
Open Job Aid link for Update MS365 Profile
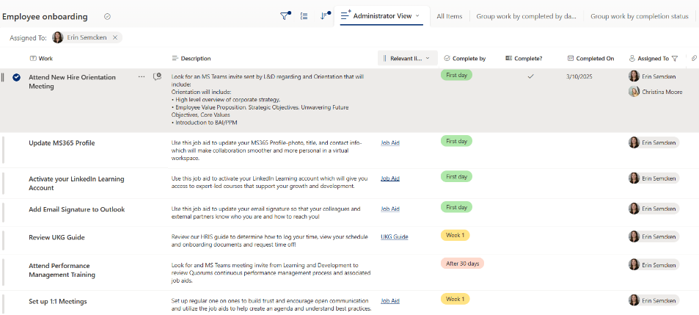pos(389,142)
